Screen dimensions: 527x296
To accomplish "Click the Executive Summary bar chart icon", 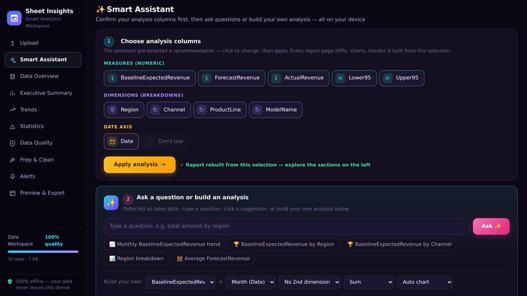I will (x=12, y=93).
